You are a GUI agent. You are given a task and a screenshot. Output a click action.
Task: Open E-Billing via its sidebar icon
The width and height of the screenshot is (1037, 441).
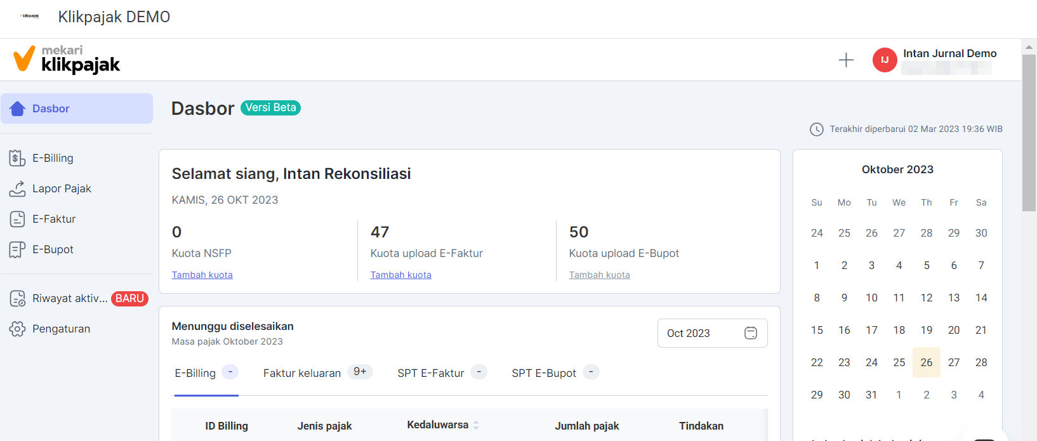coord(17,158)
